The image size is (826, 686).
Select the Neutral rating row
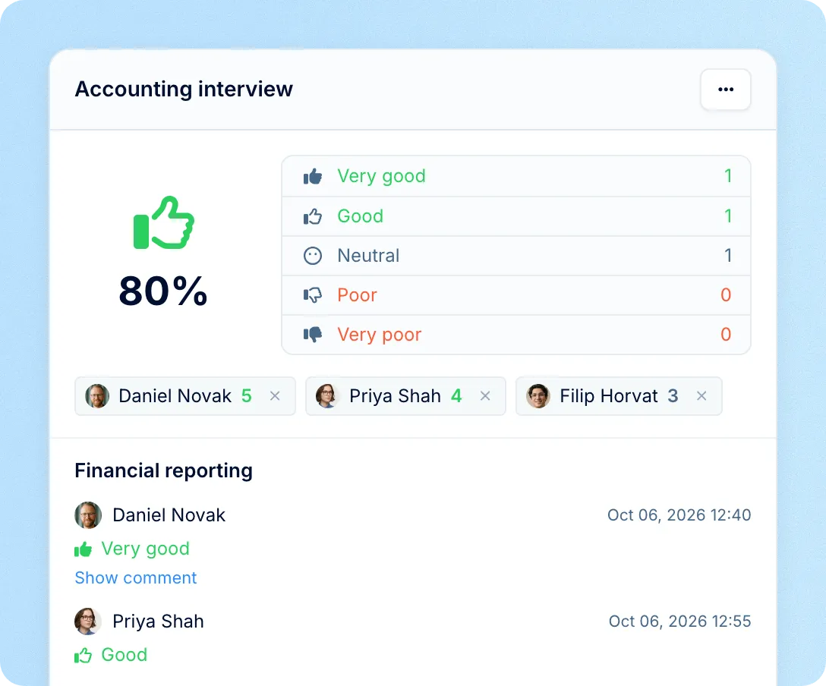point(515,256)
